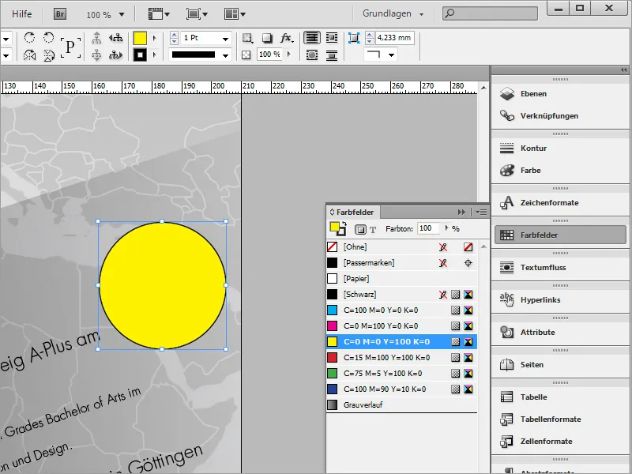Toggle the Farbfelder panel button
Image resolution: width=632 pixels, height=474 pixels.
(560, 235)
